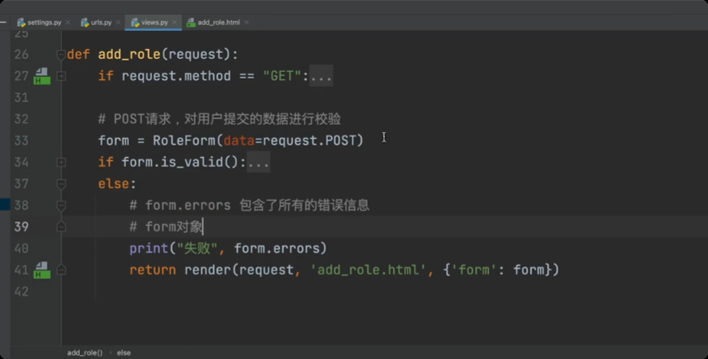This screenshot has height=359, width=708.
Task: Click the form.errors comment on line 38
Action: (x=249, y=206)
